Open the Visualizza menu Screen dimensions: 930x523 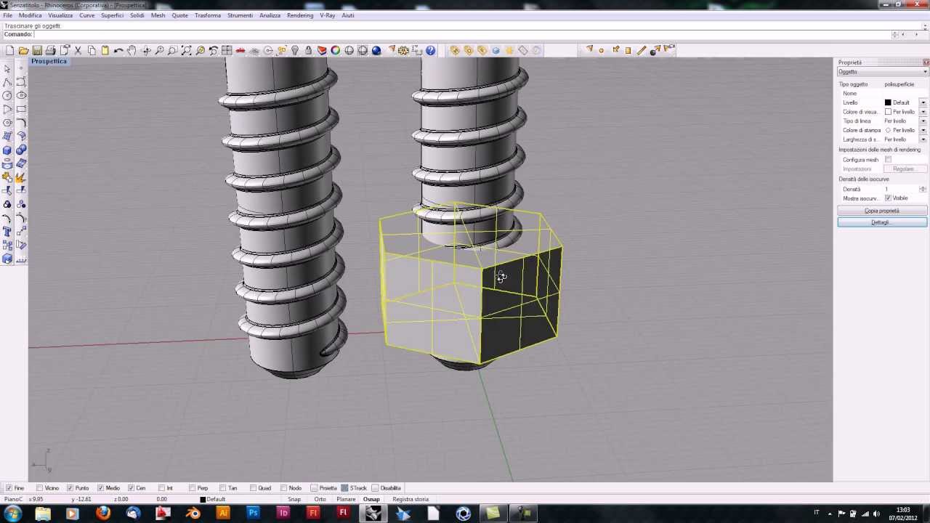[60, 15]
